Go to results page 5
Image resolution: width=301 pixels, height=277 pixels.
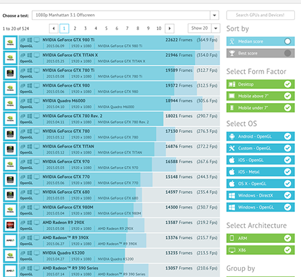[106, 28]
